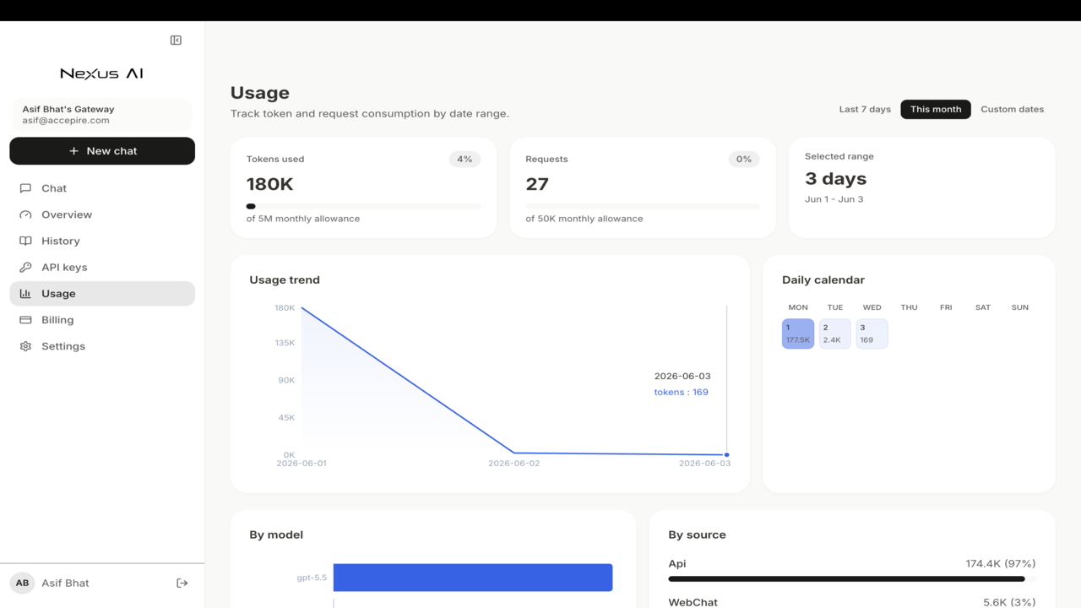This screenshot has width=1081, height=608.
Task: Click the History book icon
Action: [x=25, y=241]
